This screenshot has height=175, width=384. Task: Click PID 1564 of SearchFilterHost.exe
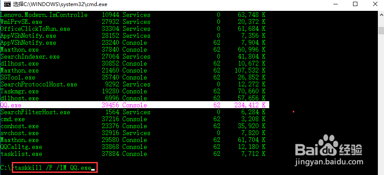112,112
